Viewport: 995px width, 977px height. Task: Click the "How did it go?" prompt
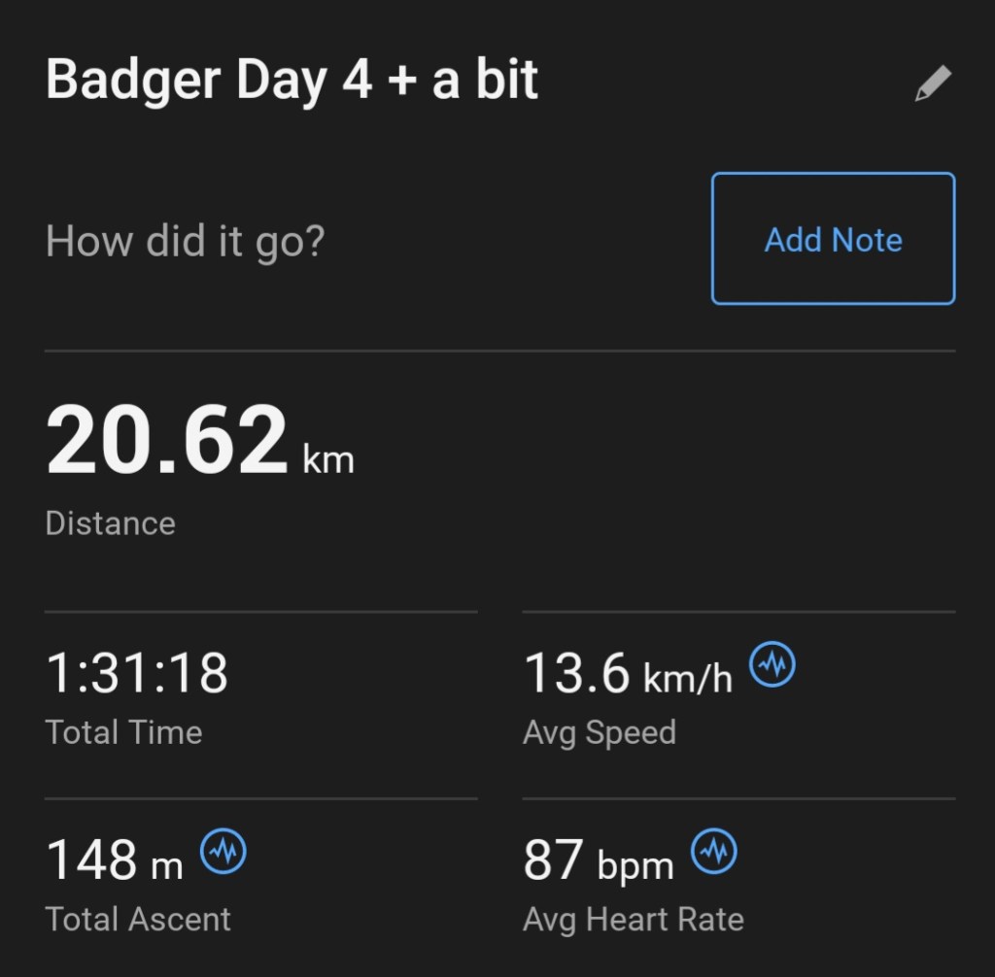point(184,240)
